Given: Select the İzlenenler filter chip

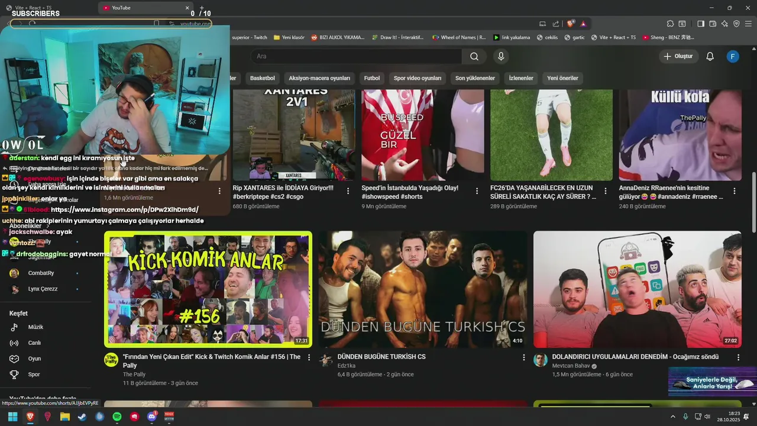Looking at the screenshot, I should coord(521,78).
